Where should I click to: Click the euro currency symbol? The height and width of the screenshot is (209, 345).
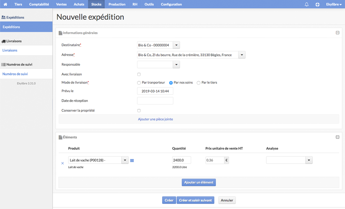point(226,160)
